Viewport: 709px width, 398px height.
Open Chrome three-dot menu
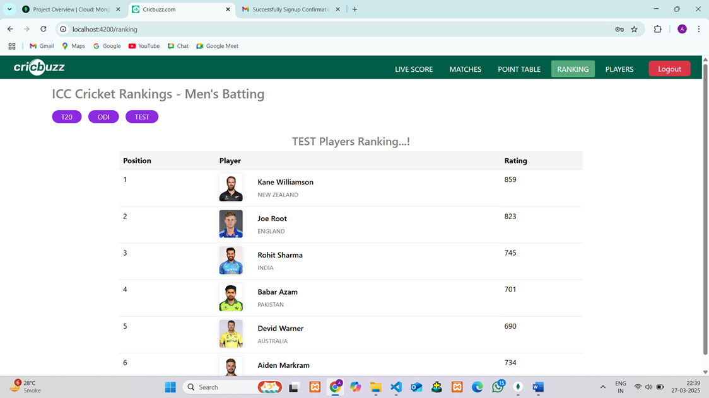698,29
